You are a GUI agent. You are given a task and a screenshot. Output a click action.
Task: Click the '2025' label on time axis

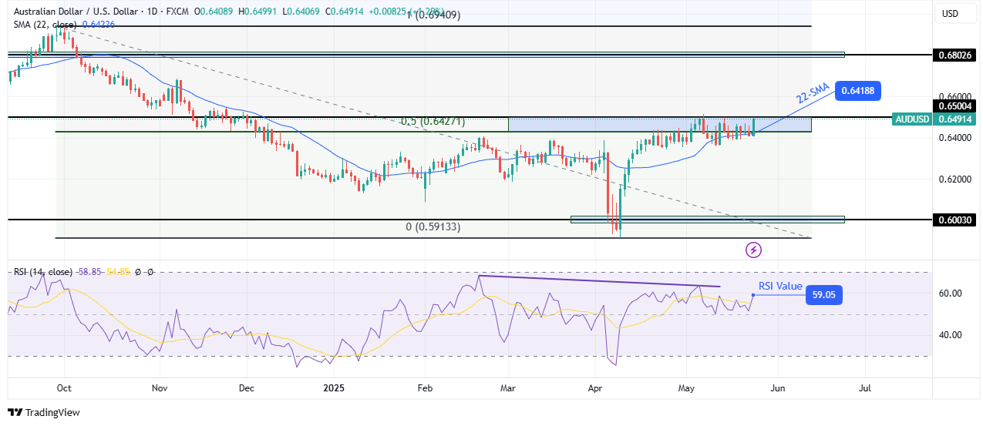[335, 389]
